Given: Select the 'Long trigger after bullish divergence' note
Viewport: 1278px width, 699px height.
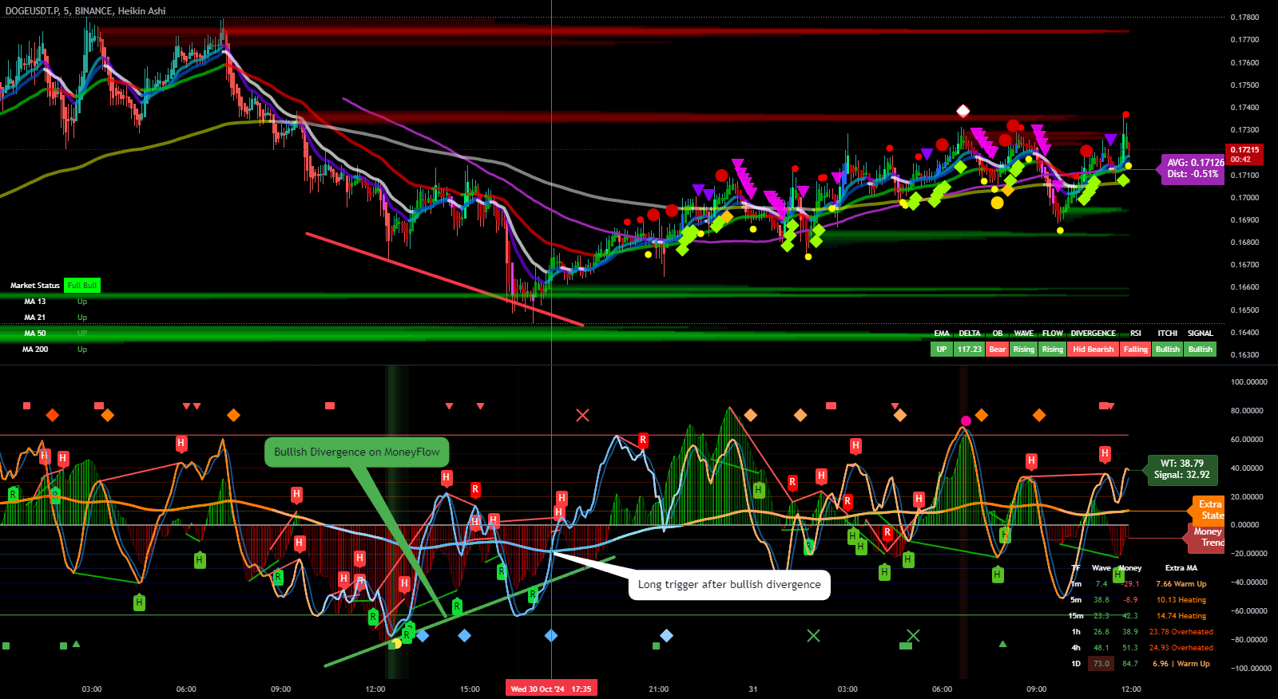Looking at the screenshot, I should point(729,584).
